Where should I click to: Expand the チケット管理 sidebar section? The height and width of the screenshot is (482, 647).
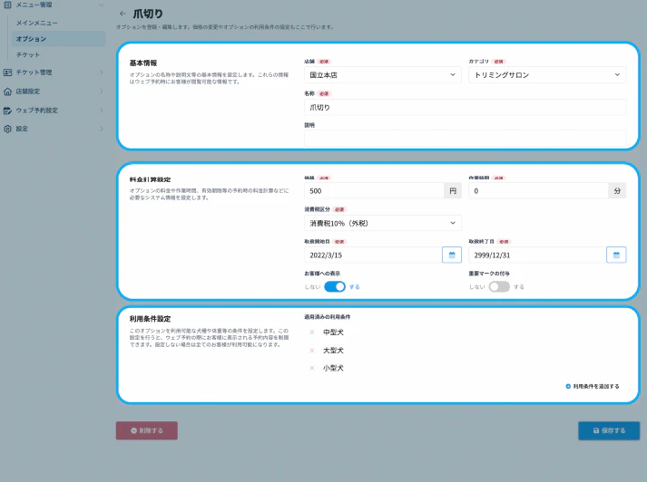point(54,72)
